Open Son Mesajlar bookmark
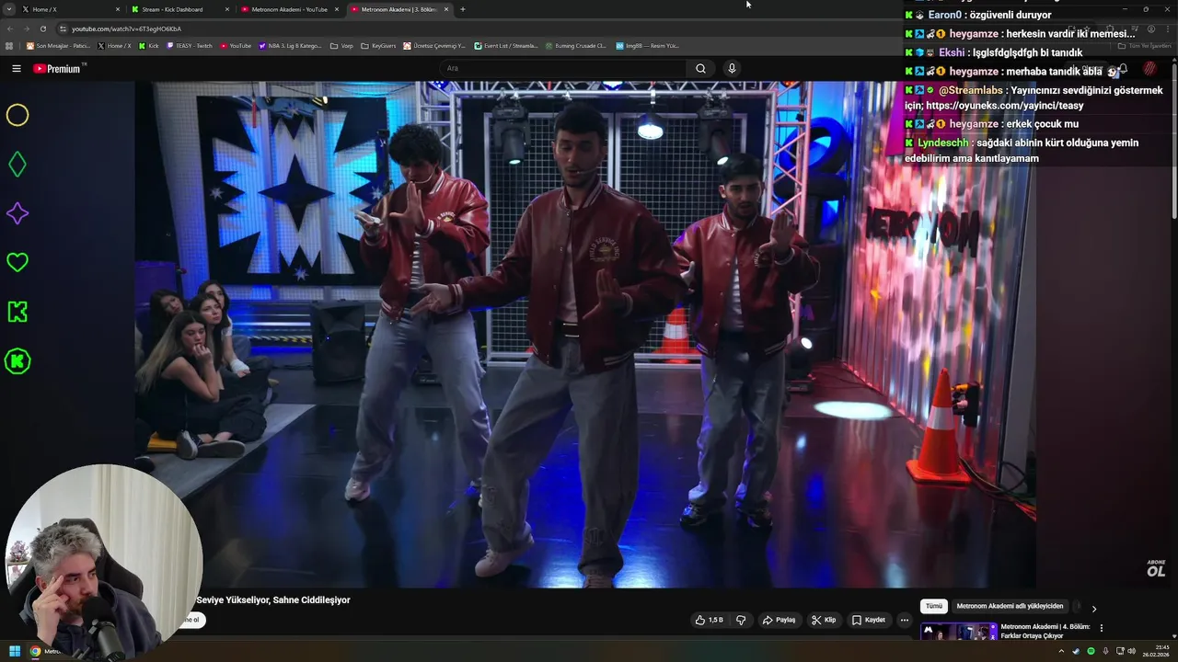This screenshot has height=662, width=1178. pyautogui.click(x=58, y=45)
